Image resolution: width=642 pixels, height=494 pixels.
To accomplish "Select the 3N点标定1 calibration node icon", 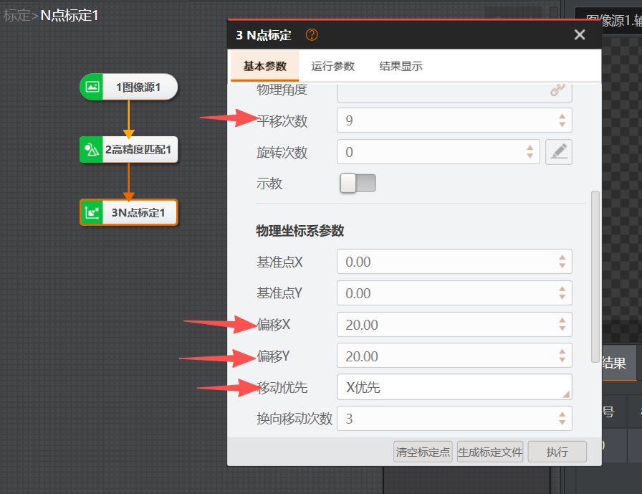I will click(x=92, y=213).
